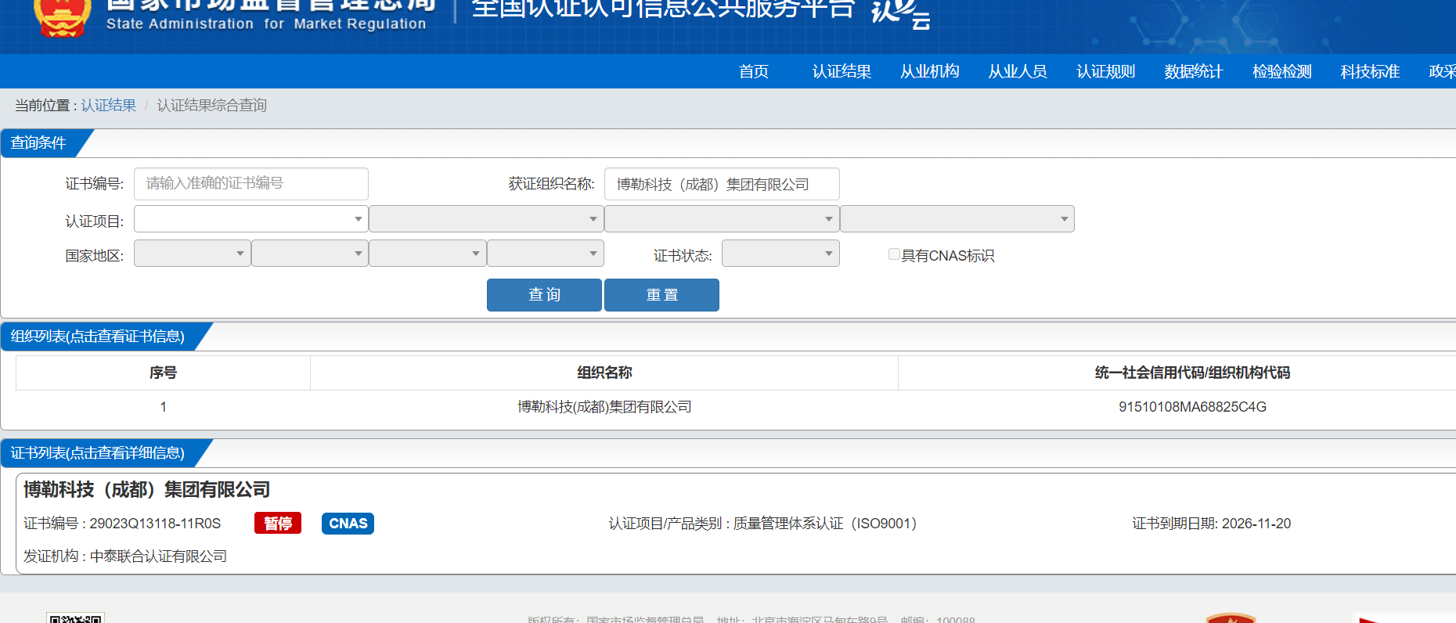Click the QR code at page bottom

pyautogui.click(x=75, y=618)
